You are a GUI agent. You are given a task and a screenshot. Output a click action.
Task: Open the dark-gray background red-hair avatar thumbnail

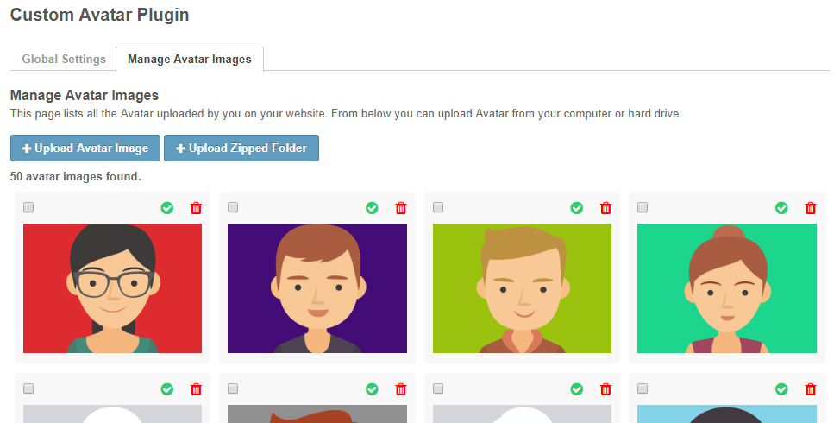(317, 414)
